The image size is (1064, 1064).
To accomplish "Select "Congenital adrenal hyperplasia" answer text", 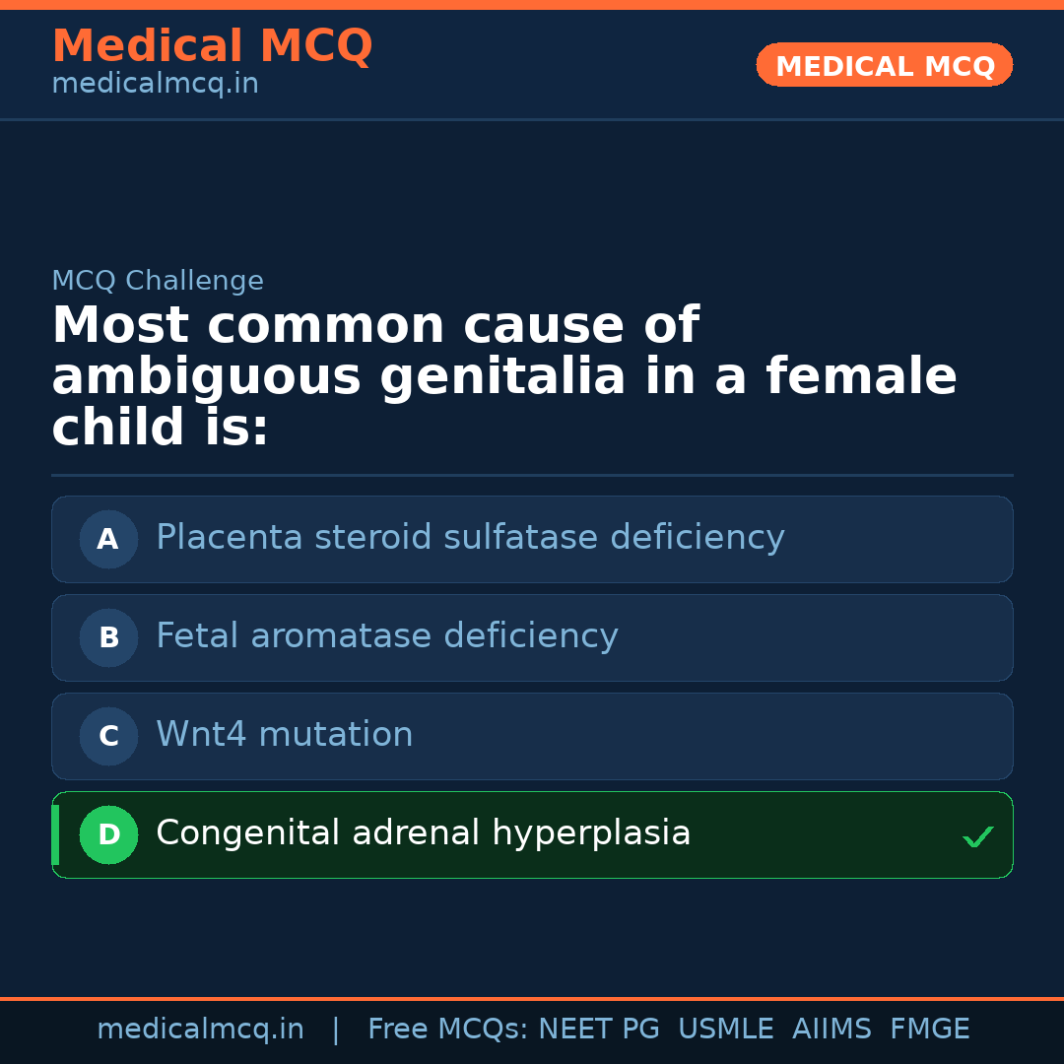I will coord(423,833).
